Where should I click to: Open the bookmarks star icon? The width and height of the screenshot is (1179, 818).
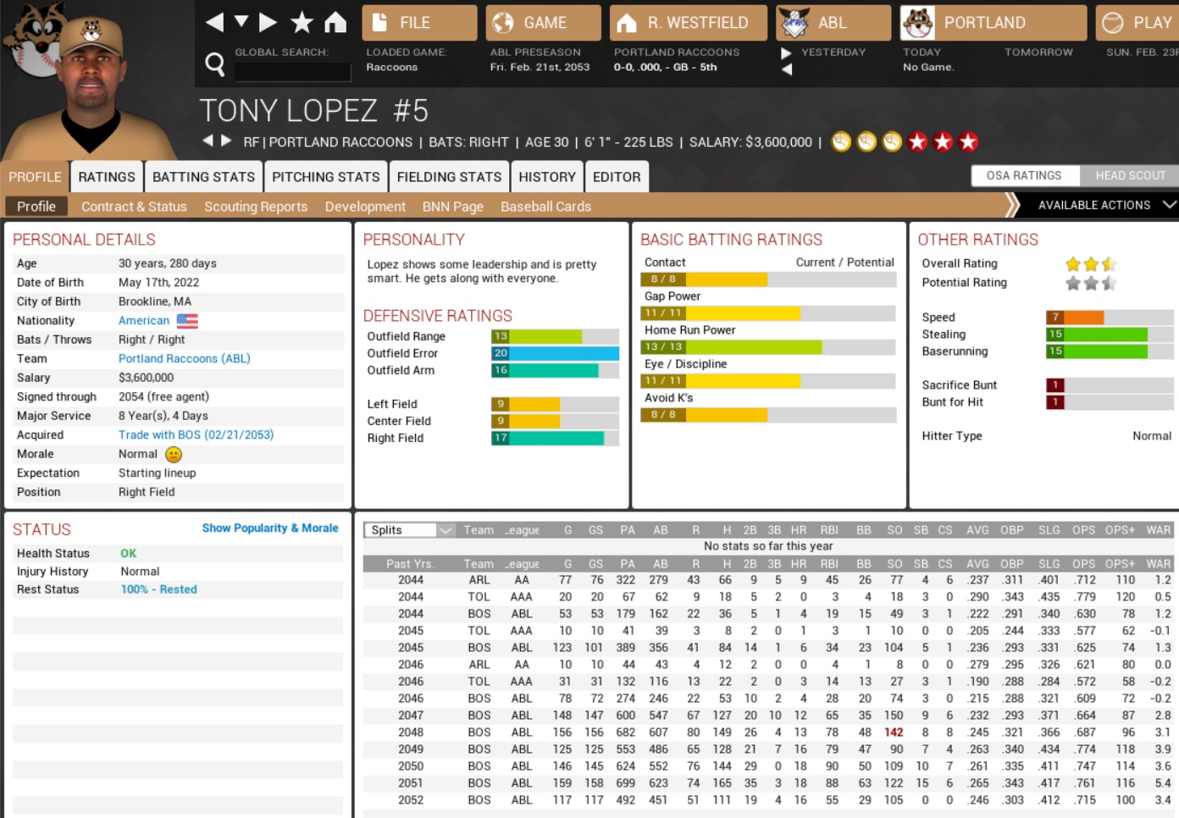point(302,22)
